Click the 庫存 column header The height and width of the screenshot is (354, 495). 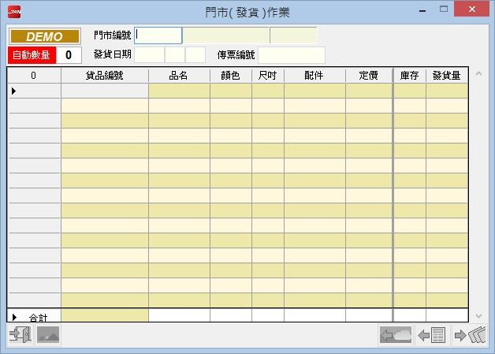410,76
